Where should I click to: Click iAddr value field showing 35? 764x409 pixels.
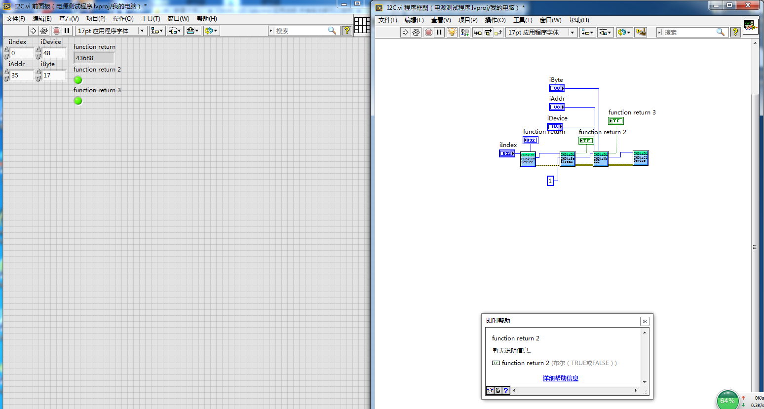22,75
